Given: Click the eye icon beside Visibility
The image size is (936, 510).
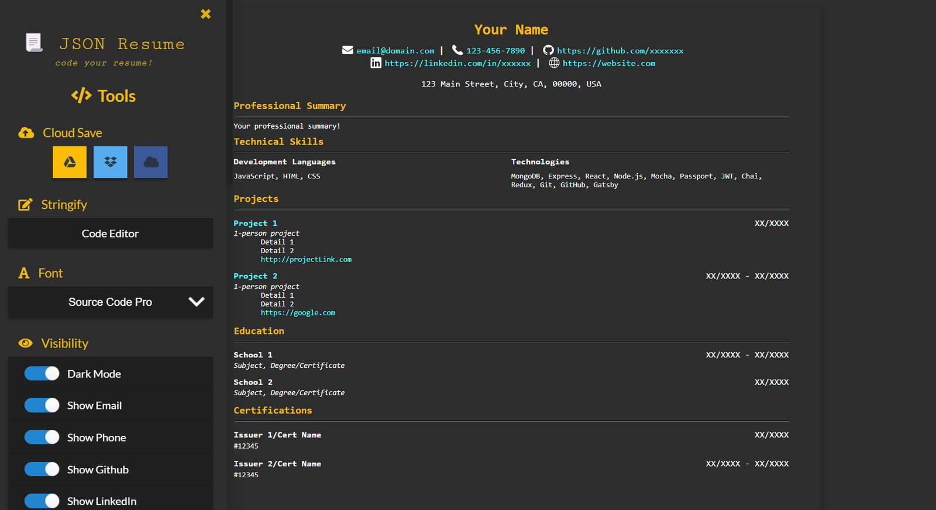Looking at the screenshot, I should (x=26, y=343).
